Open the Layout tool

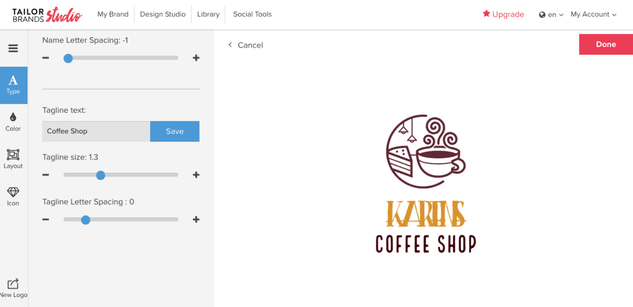(13, 159)
